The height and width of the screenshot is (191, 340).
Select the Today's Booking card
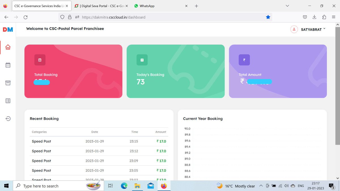(176, 71)
